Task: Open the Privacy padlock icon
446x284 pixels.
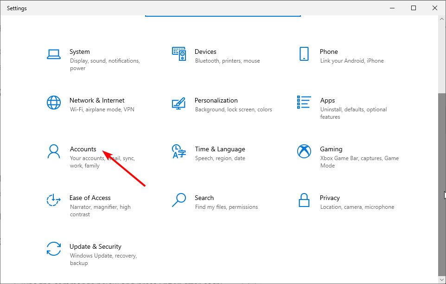Action: point(304,200)
